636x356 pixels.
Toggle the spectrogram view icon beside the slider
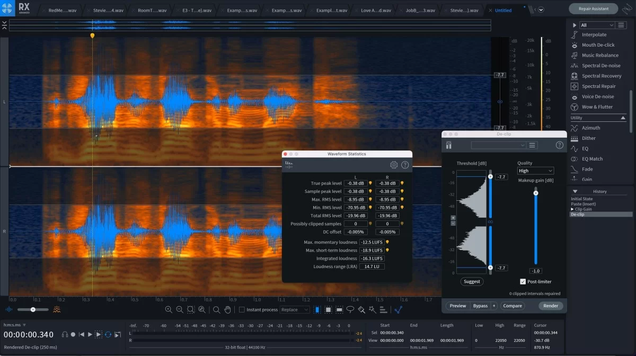click(x=57, y=309)
